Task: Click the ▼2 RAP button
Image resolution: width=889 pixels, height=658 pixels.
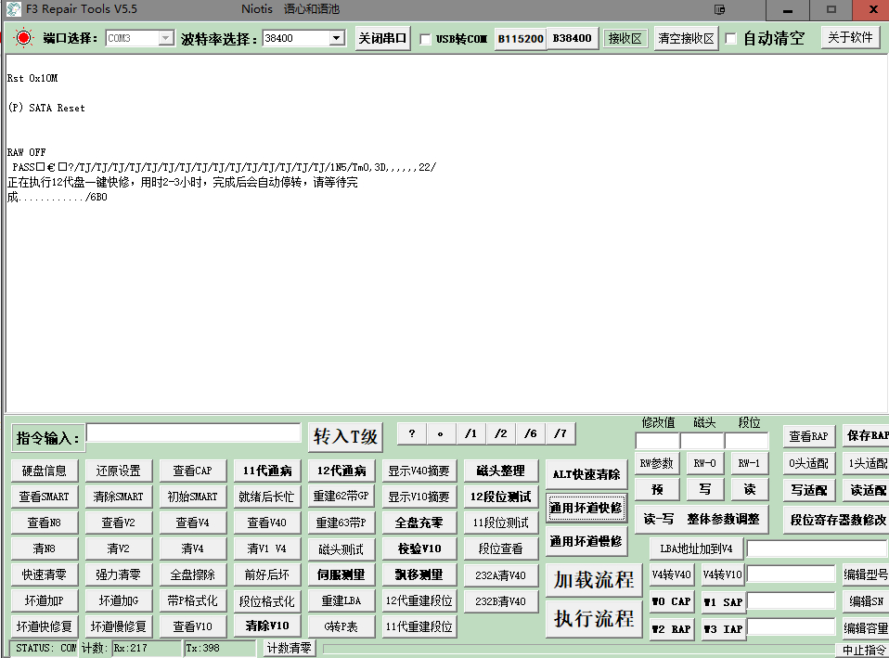Action: click(x=672, y=629)
